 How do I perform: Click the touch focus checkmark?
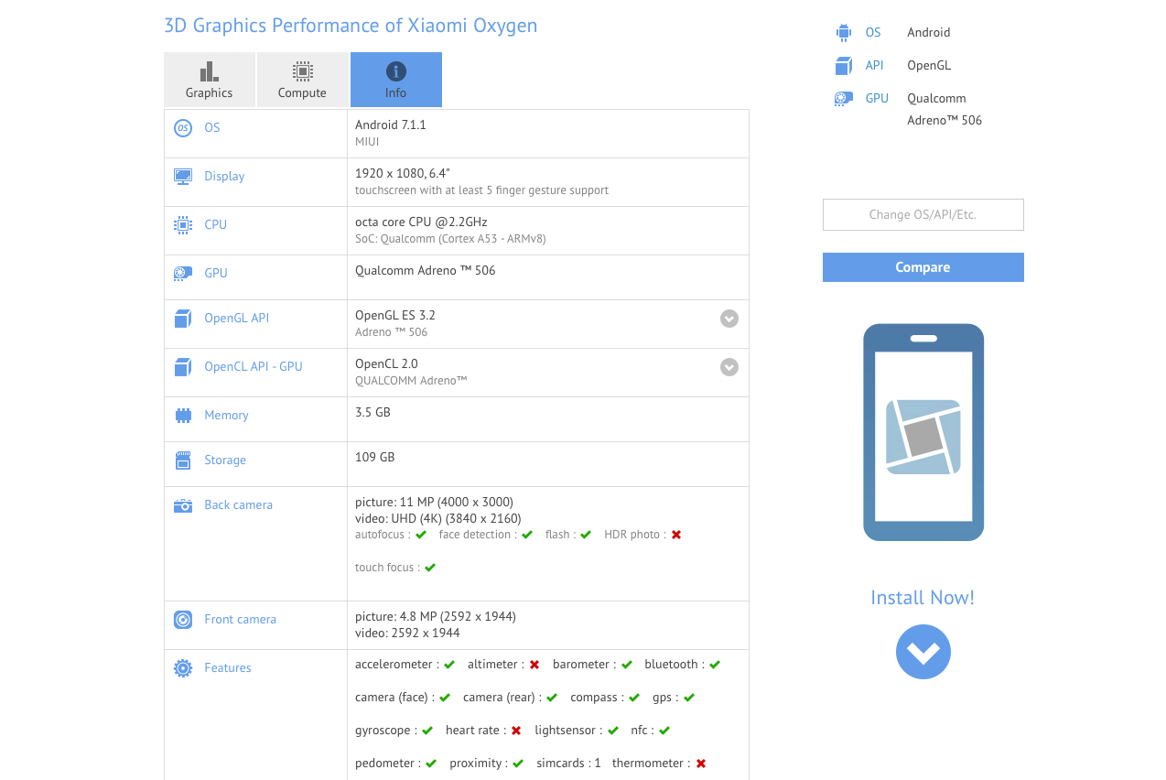click(x=430, y=568)
